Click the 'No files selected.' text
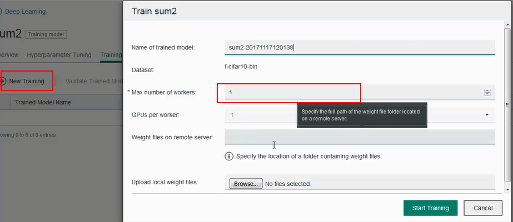 288,184
